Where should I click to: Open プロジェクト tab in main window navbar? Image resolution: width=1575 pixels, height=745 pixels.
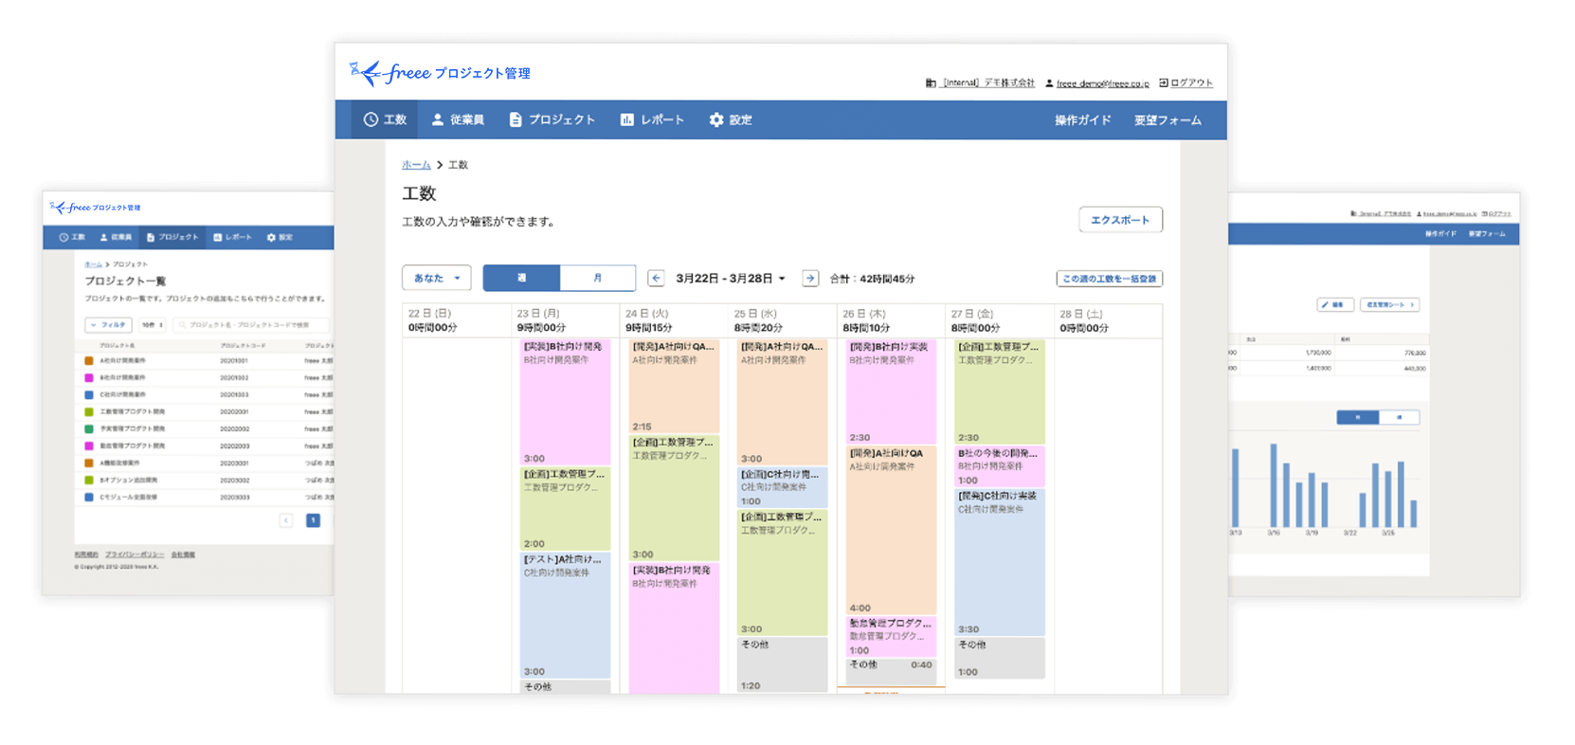[552, 120]
